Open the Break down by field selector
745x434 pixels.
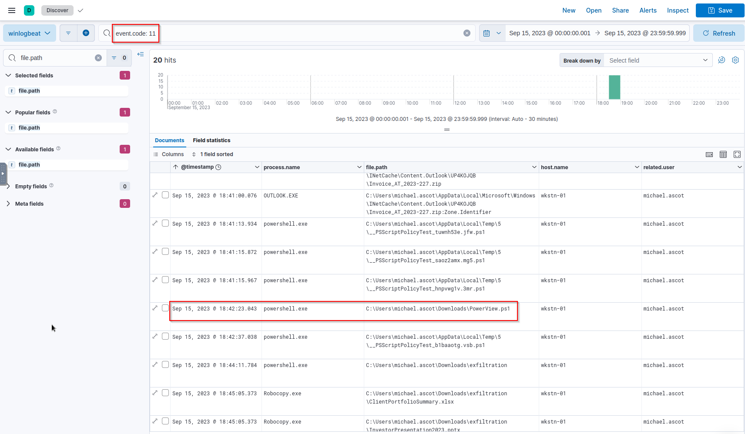(x=658, y=60)
